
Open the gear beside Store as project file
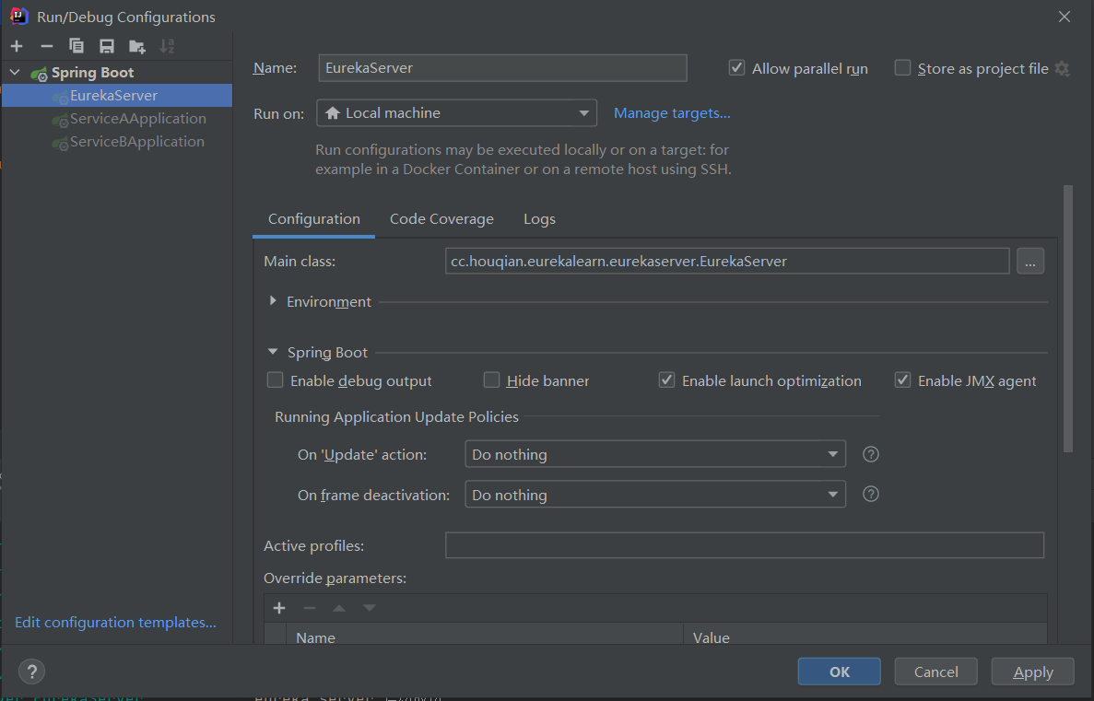(1063, 69)
